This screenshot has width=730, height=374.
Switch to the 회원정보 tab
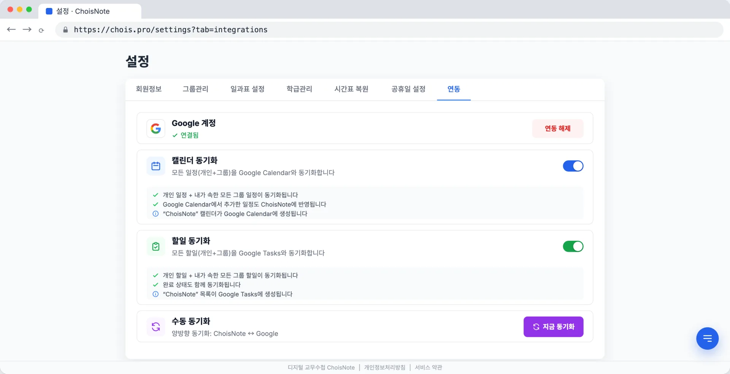149,89
